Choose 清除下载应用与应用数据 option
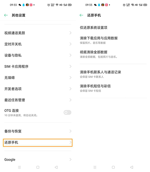Screen dimensions: 150x172 113,40
